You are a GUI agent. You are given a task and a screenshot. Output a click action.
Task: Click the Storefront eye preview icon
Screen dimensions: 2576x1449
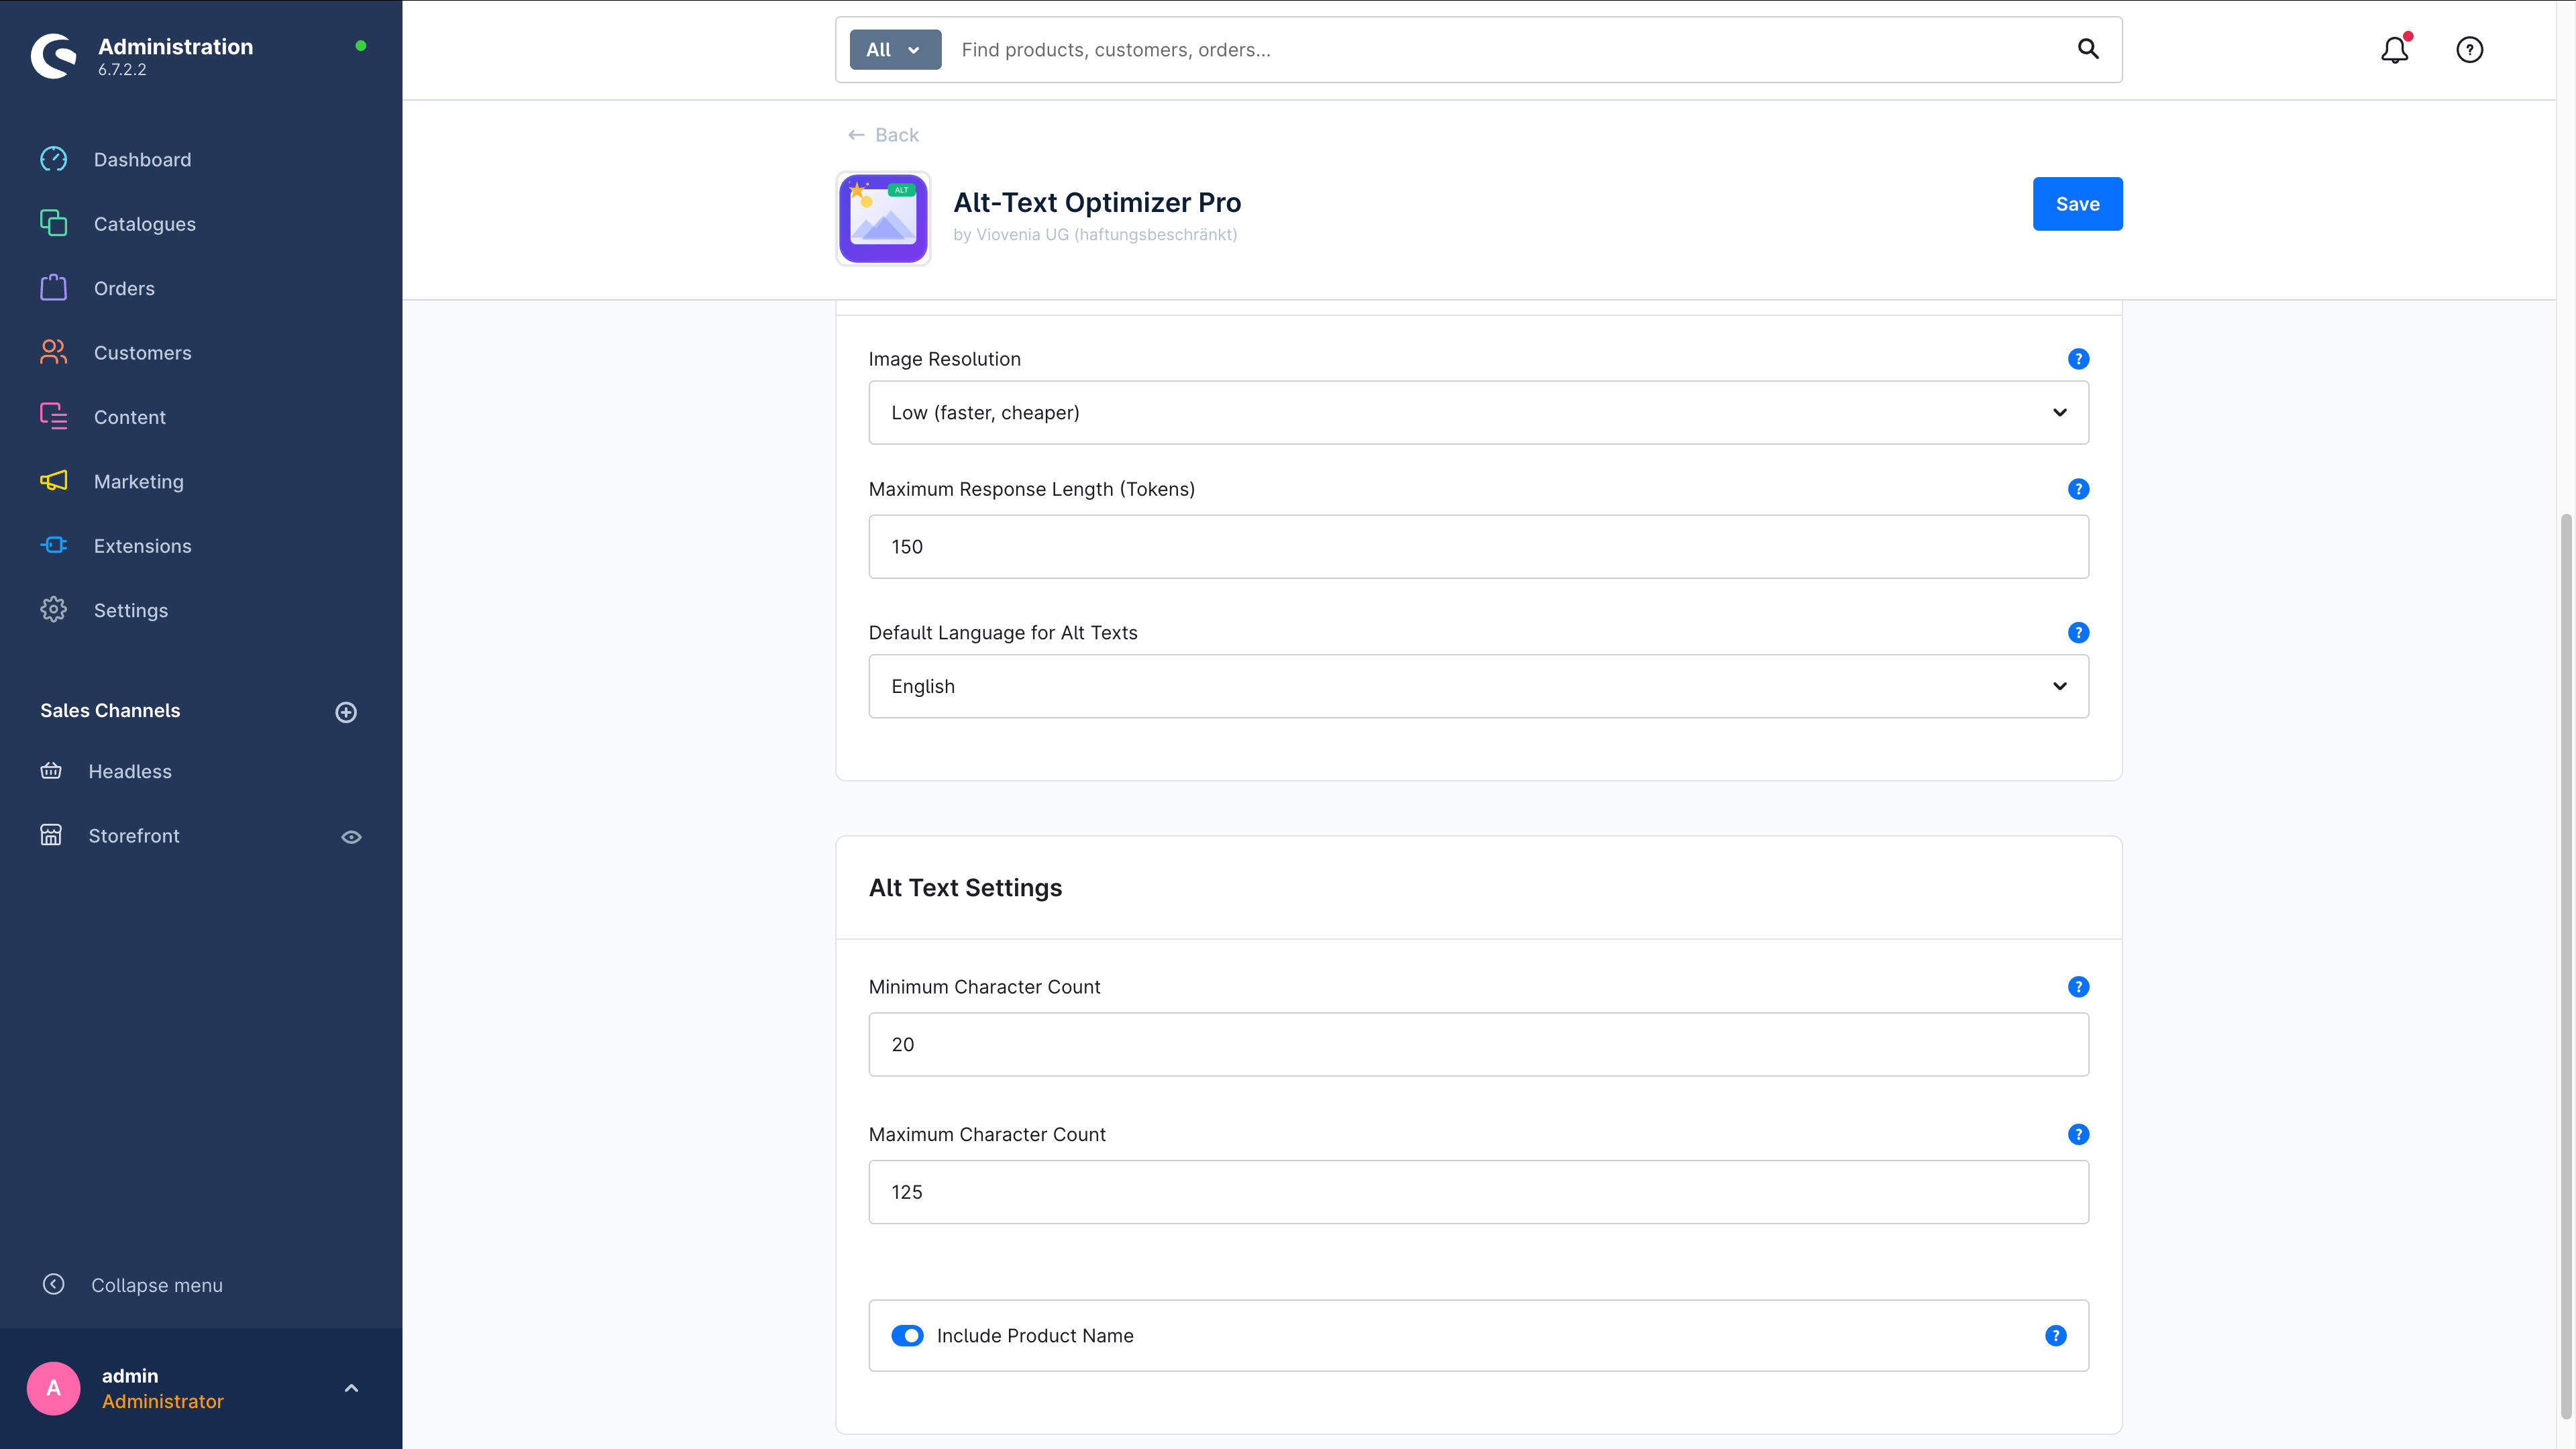click(x=351, y=837)
